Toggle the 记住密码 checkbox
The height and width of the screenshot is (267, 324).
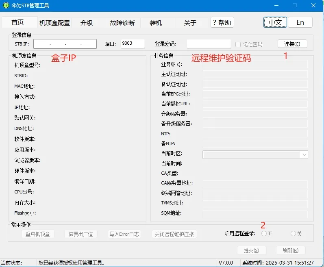(238, 44)
